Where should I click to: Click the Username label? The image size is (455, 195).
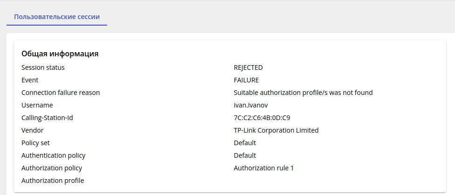pos(37,105)
